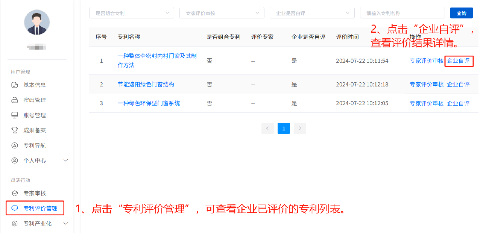
Task: Expand the 专利产业化 submenu chevron
Action: tap(66, 224)
